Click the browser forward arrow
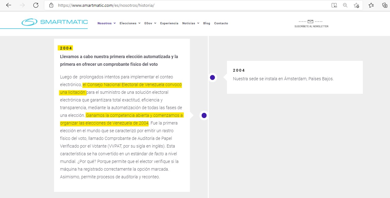The height and width of the screenshot is (198, 390). (22, 5)
